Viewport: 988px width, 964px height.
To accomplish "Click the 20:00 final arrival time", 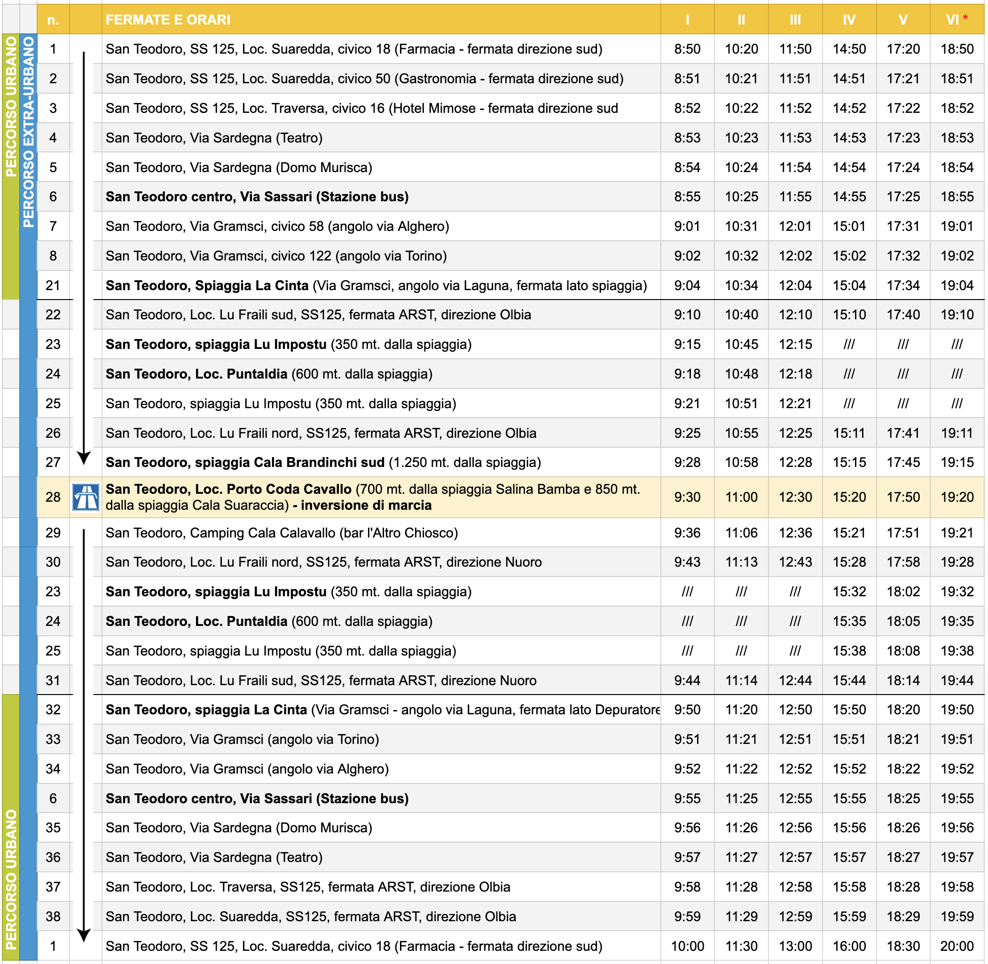I will click(x=957, y=946).
